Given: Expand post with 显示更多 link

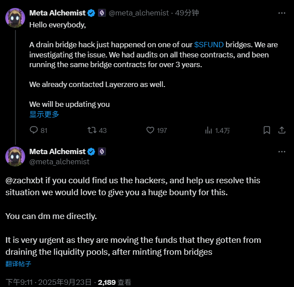Looking at the screenshot, I should (44, 114).
